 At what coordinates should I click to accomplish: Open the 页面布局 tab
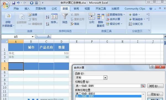41,9
